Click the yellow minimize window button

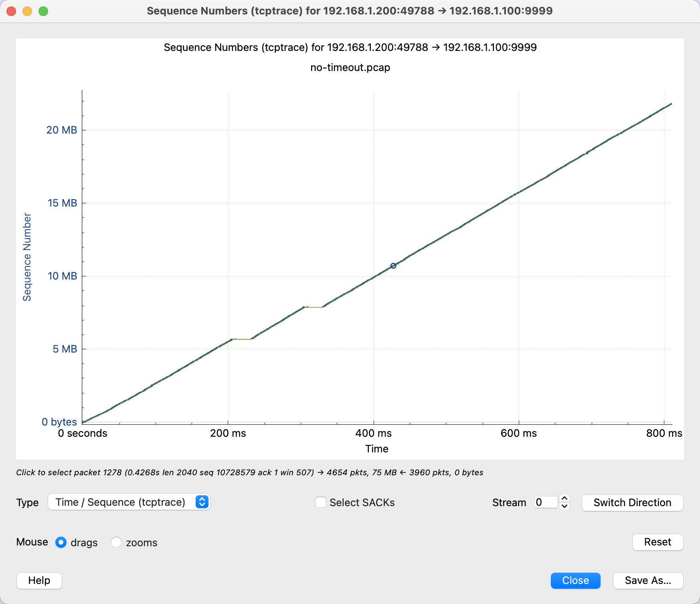[27, 11]
